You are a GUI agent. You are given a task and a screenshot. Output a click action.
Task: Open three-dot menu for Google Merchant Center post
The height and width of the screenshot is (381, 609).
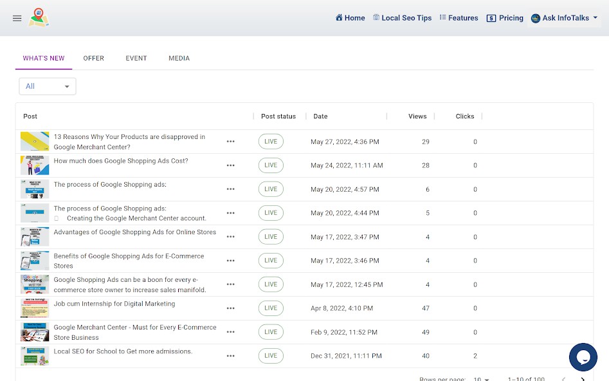pyautogui.click(x=231, y=332)
